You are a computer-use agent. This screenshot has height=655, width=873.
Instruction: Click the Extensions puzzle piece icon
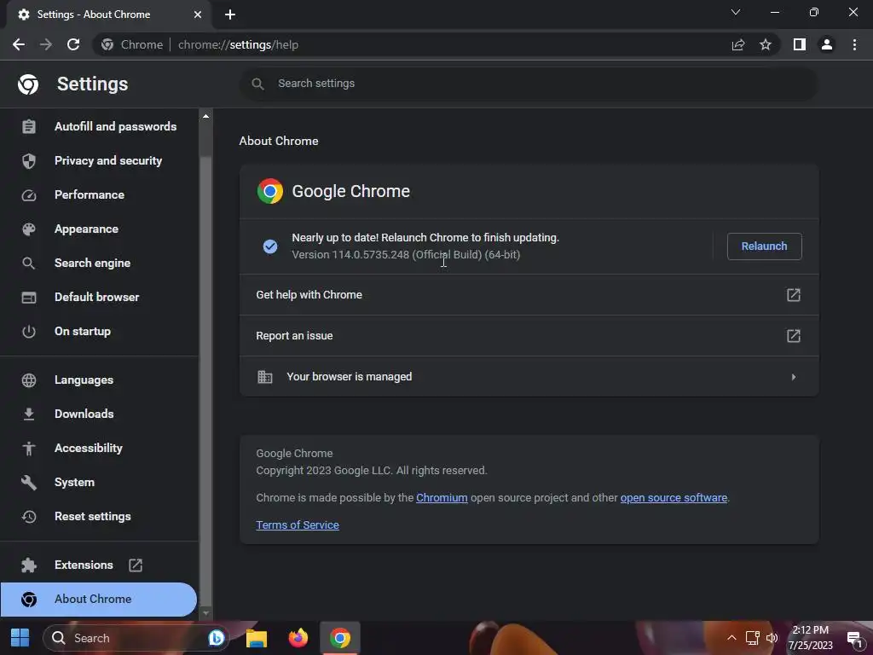29,565
